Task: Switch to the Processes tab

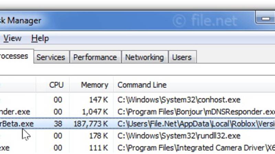Action: tap(14, 56)
